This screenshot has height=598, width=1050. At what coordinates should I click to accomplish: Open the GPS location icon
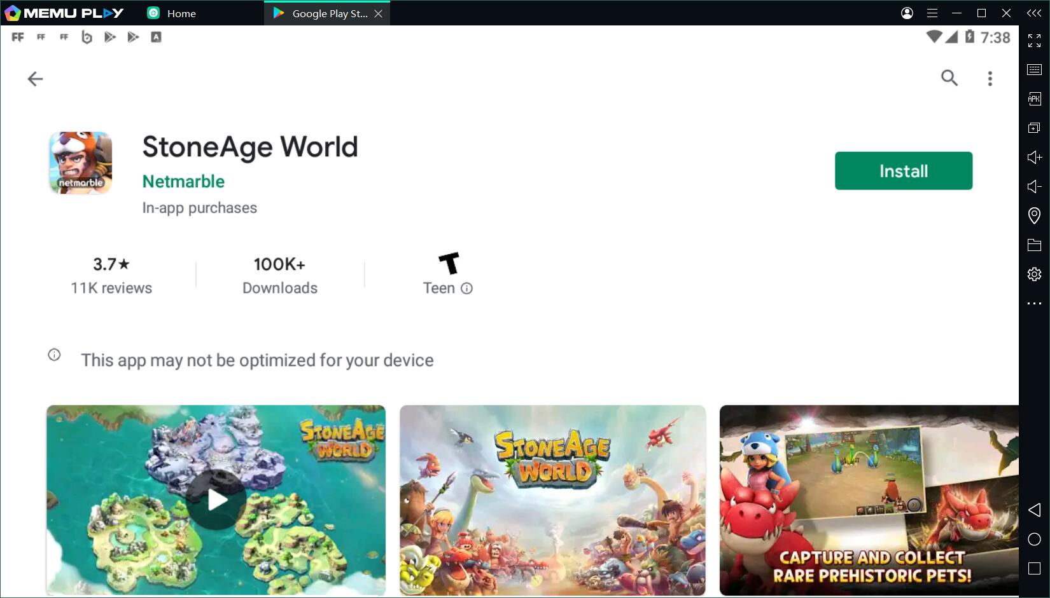point(1034,215)
